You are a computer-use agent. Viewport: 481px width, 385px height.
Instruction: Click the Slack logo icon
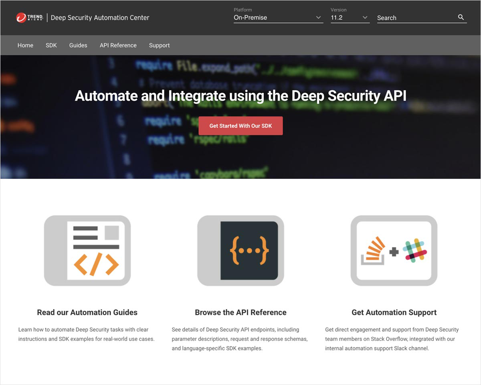414,251
